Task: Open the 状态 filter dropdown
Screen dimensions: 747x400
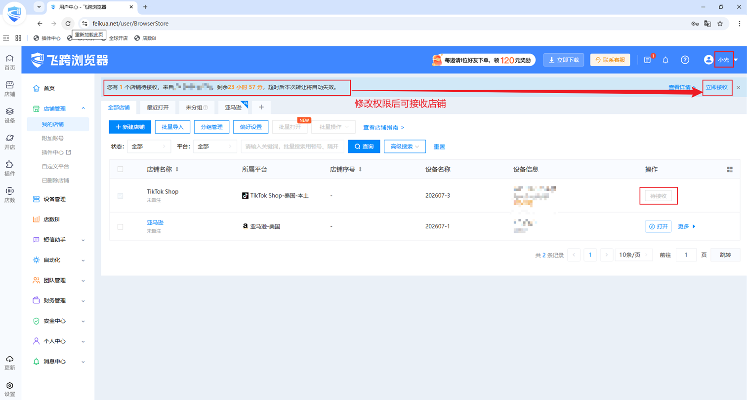Action: click(149, 146)
